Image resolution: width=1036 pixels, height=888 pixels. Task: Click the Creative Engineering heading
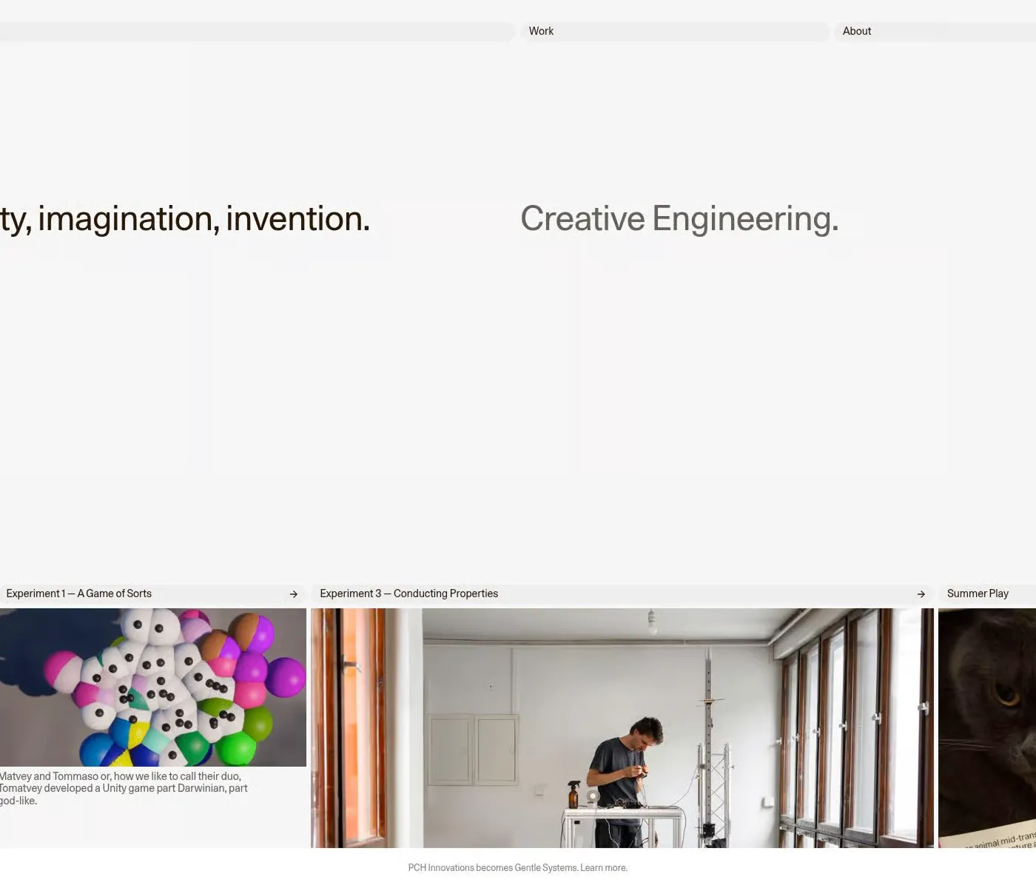point(679,219)
